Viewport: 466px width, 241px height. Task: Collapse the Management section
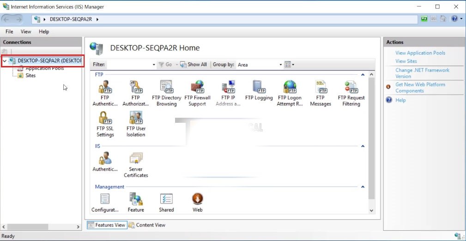point(363,187)
